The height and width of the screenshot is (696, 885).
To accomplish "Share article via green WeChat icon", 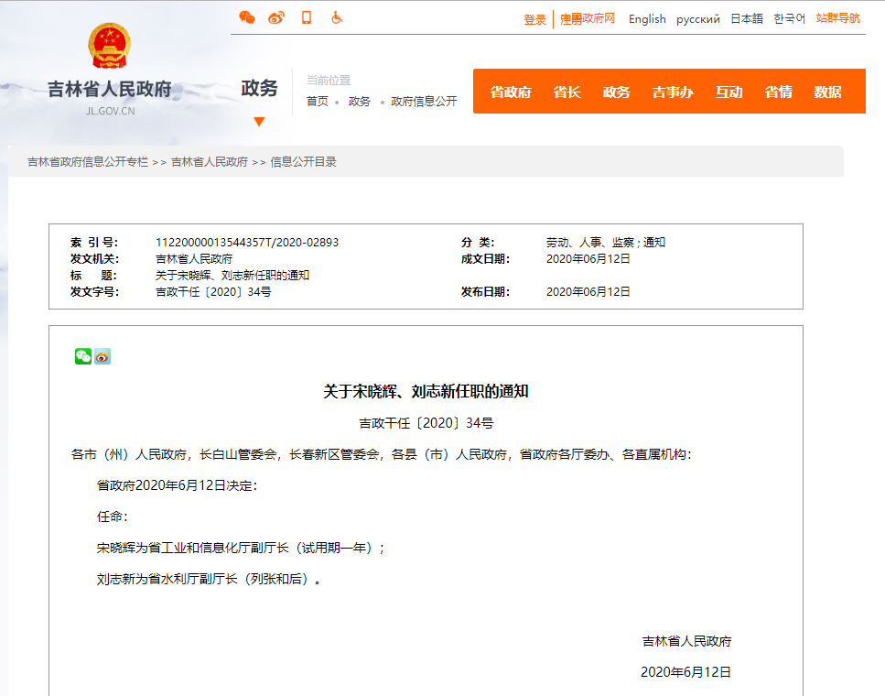I will [x=83, y=356].
